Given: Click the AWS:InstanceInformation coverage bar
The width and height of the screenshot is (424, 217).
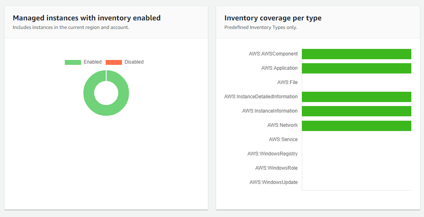Looking at the screenshot, I should (x=356, y=111).
